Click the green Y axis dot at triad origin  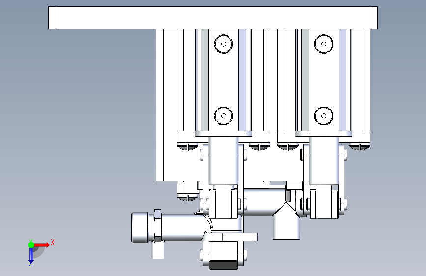(31, 245)
